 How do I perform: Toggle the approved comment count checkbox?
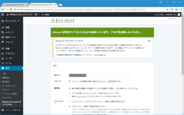pos(70,81)
